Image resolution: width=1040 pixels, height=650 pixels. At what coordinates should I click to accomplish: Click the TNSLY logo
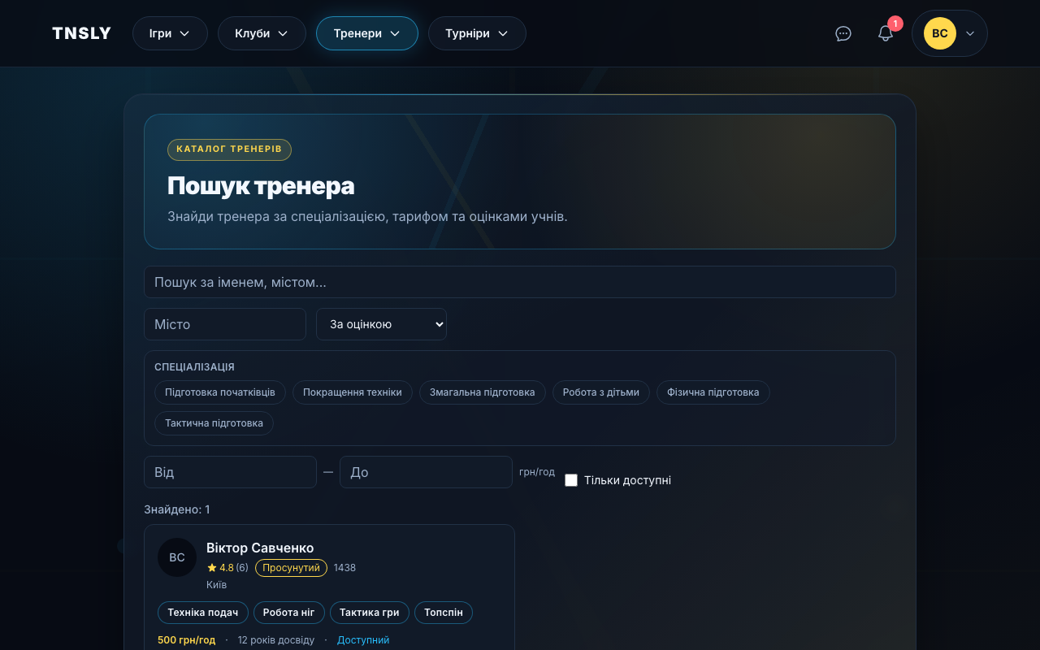81,33
